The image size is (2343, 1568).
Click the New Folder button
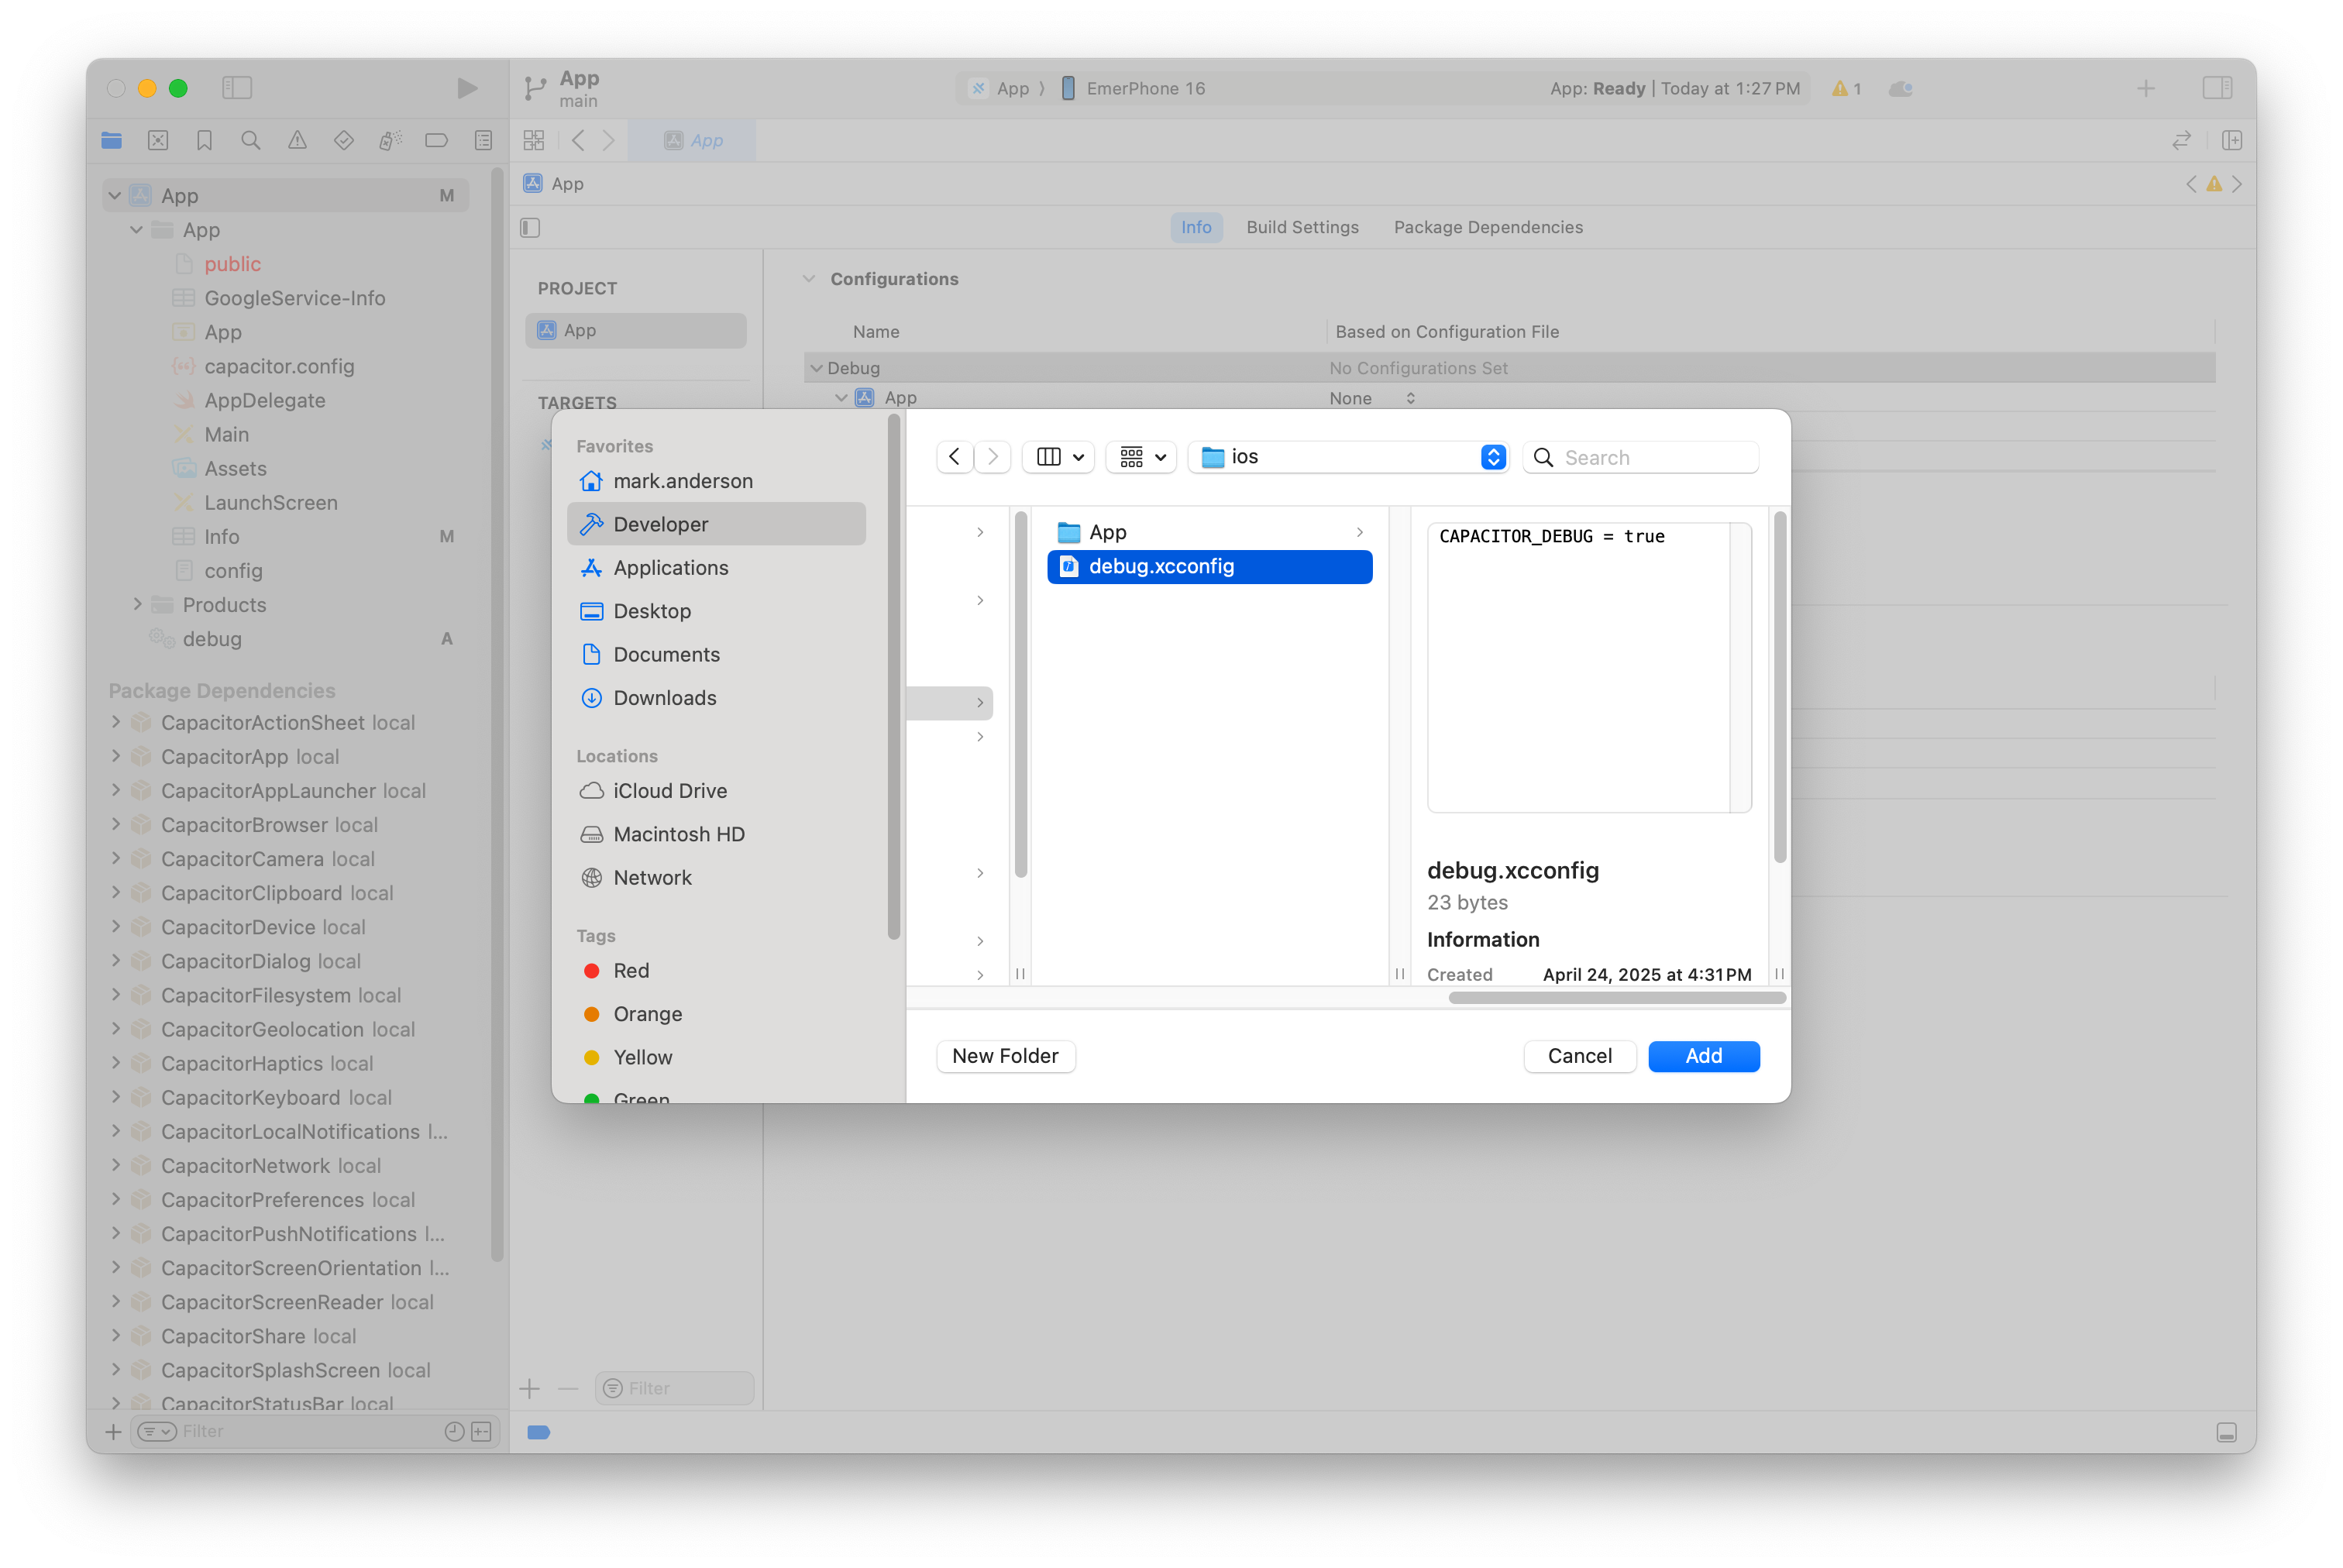(1005, 1056)
